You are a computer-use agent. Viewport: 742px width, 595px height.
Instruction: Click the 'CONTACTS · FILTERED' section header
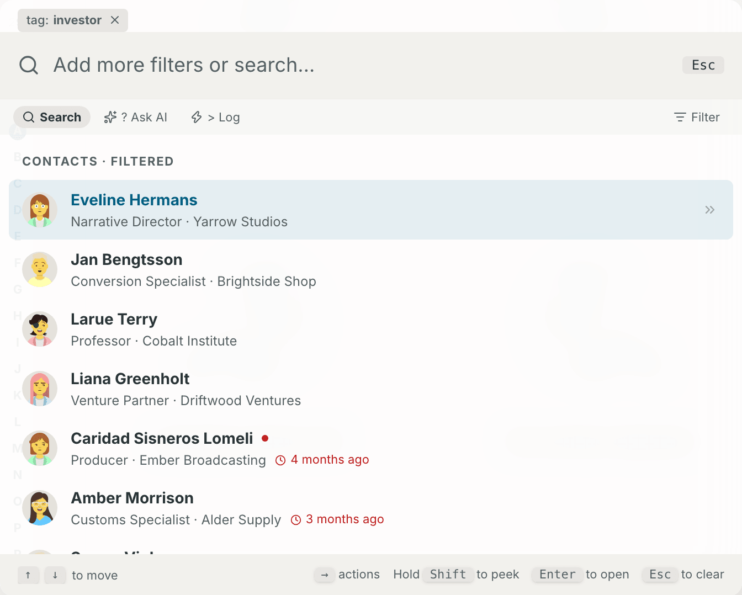pyautogui.click(x=98, y=161)
